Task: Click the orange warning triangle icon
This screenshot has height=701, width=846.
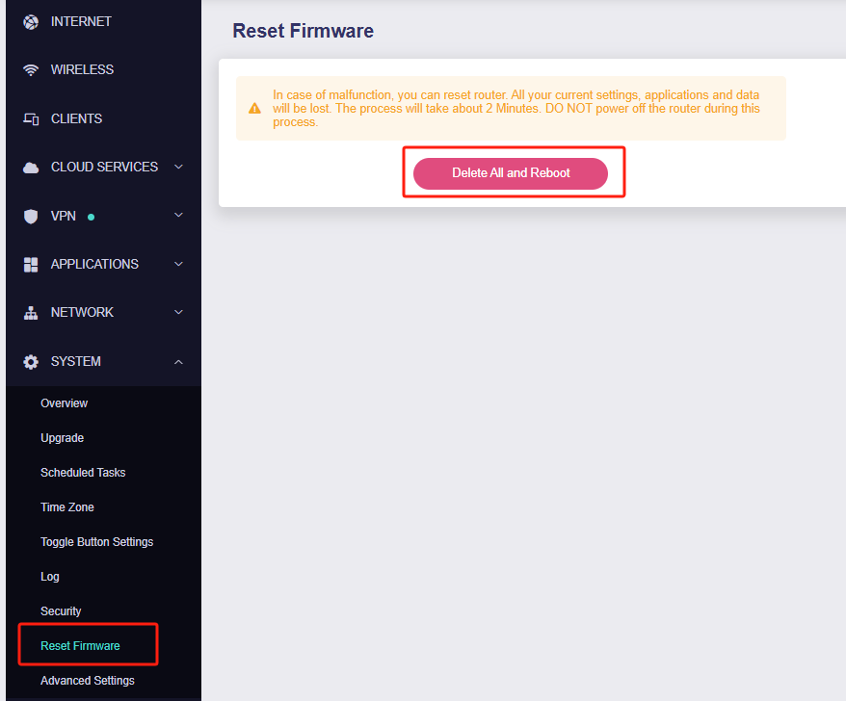Action: [x=254, y=109]
